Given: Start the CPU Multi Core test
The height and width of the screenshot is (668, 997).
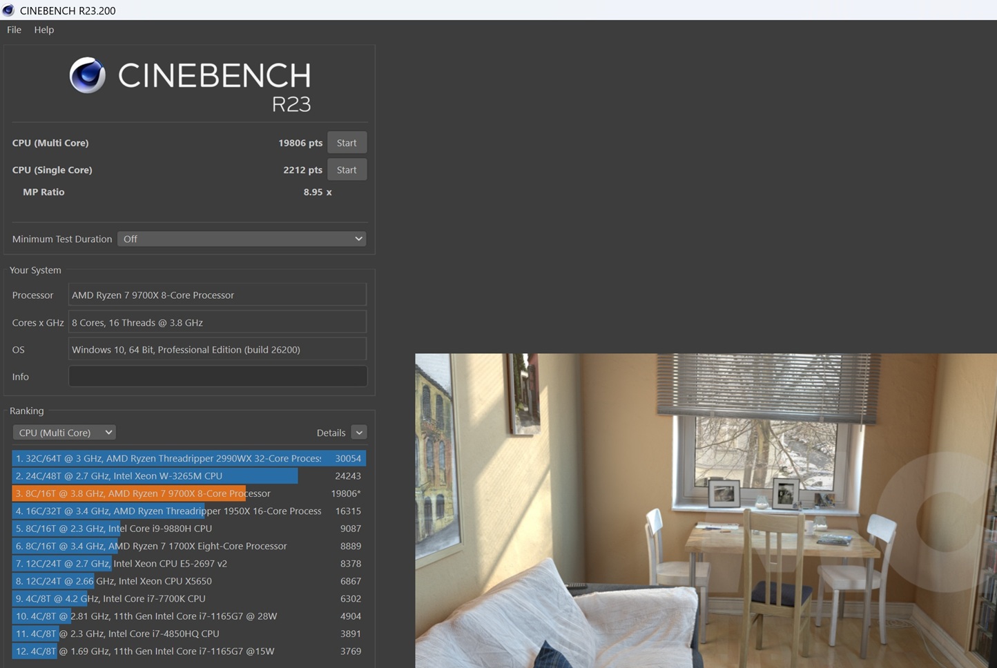Looking at the screenshot, I should [347, 143].
